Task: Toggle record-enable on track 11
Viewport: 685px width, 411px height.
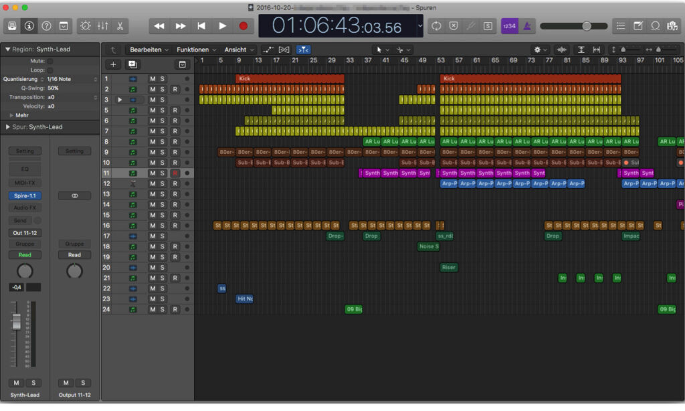Action: coord(175,173)
